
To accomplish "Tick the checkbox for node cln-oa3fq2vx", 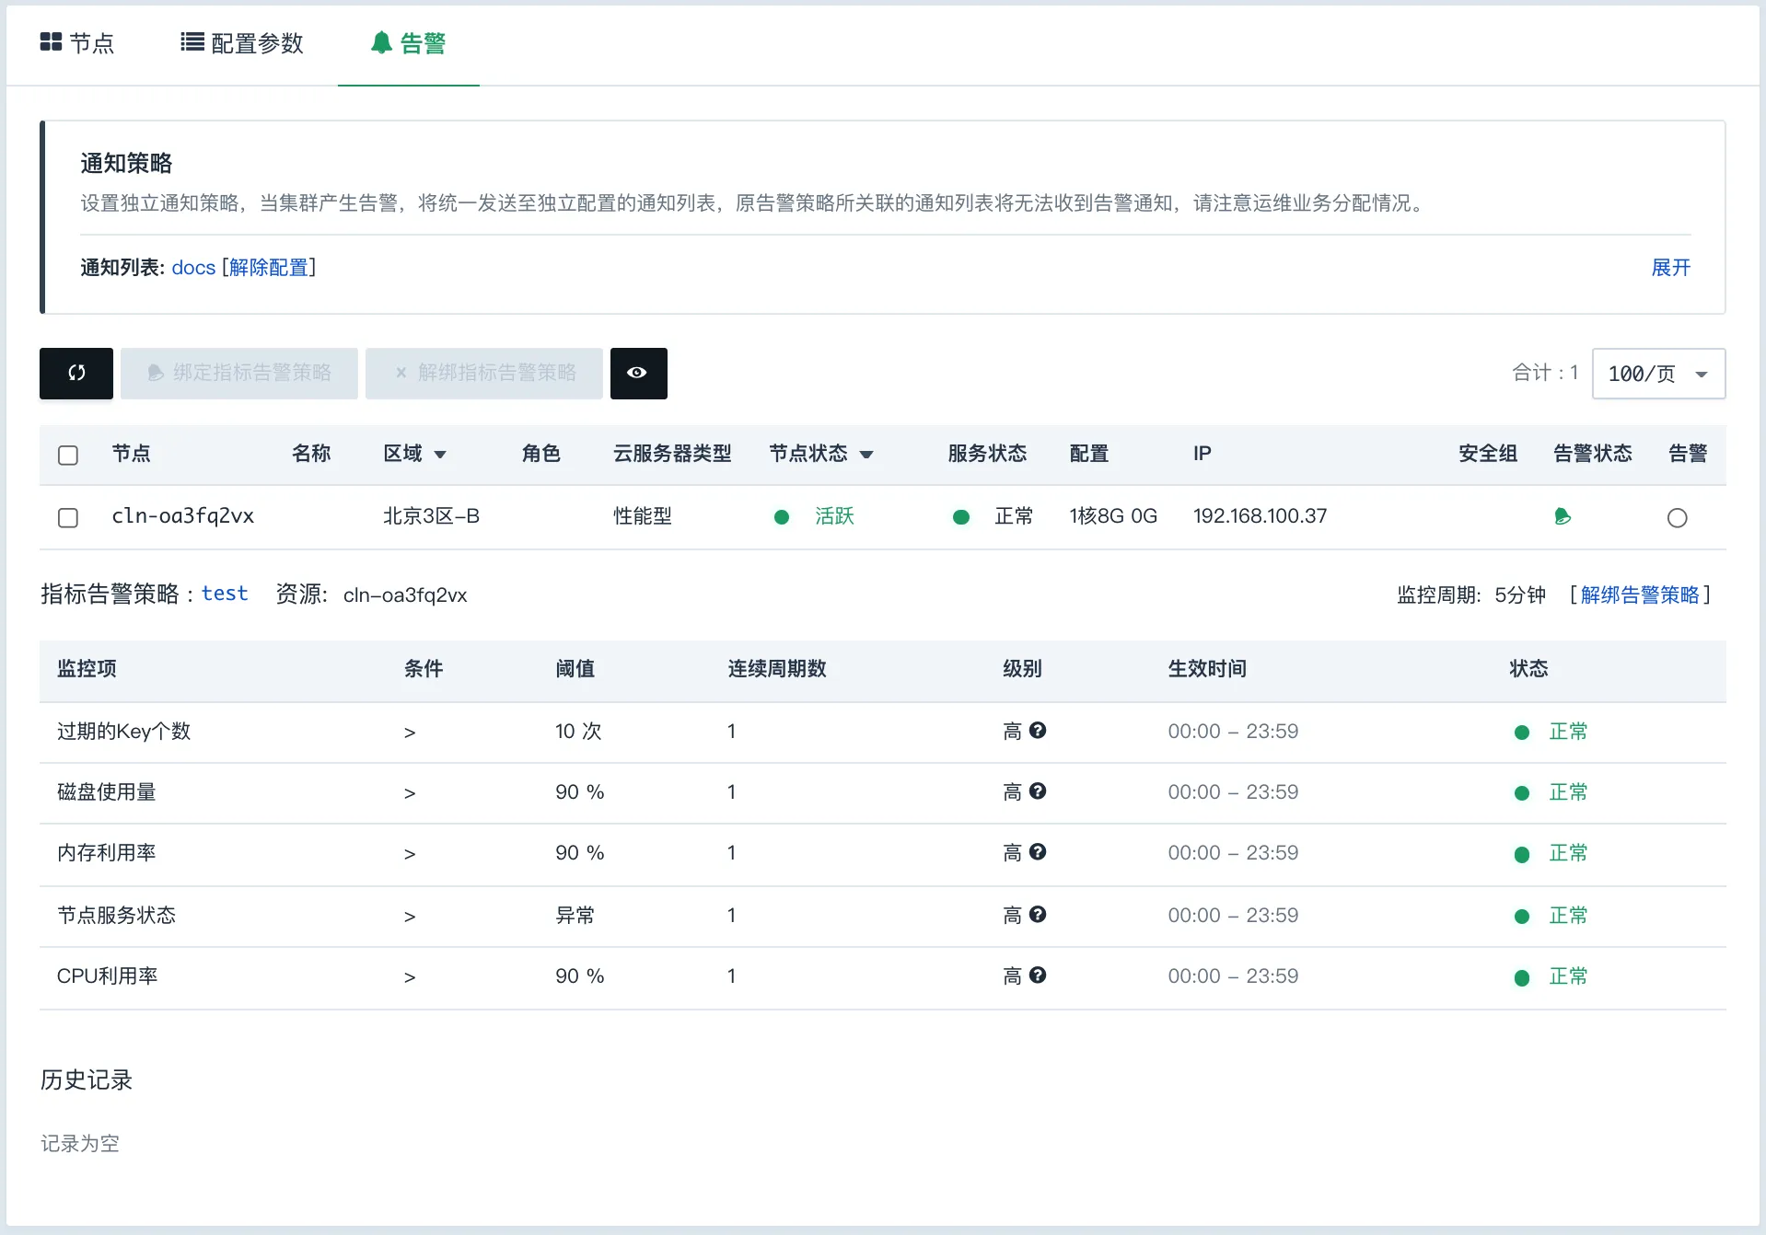I will click(x=68, y=517).
